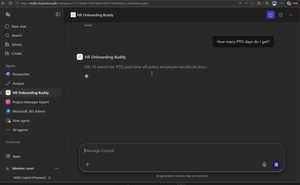
Task: Open the browser settings and more menu
Action: click(282, 3)
